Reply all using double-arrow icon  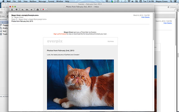coord(27,10)
